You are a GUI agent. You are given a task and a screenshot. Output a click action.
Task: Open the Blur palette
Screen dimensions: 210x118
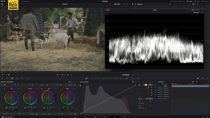tap(121, 78)
